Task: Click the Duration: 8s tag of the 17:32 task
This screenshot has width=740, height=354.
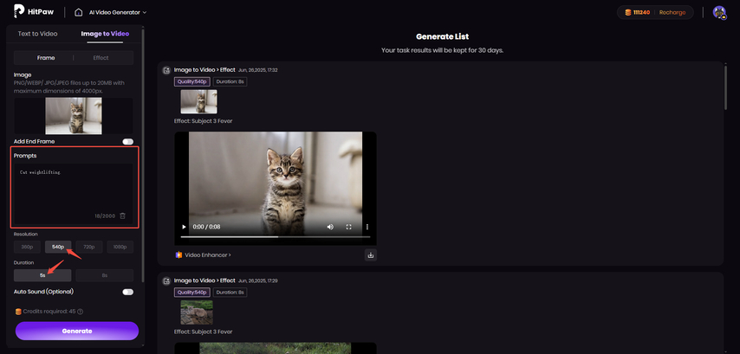Action: [230, 81]
